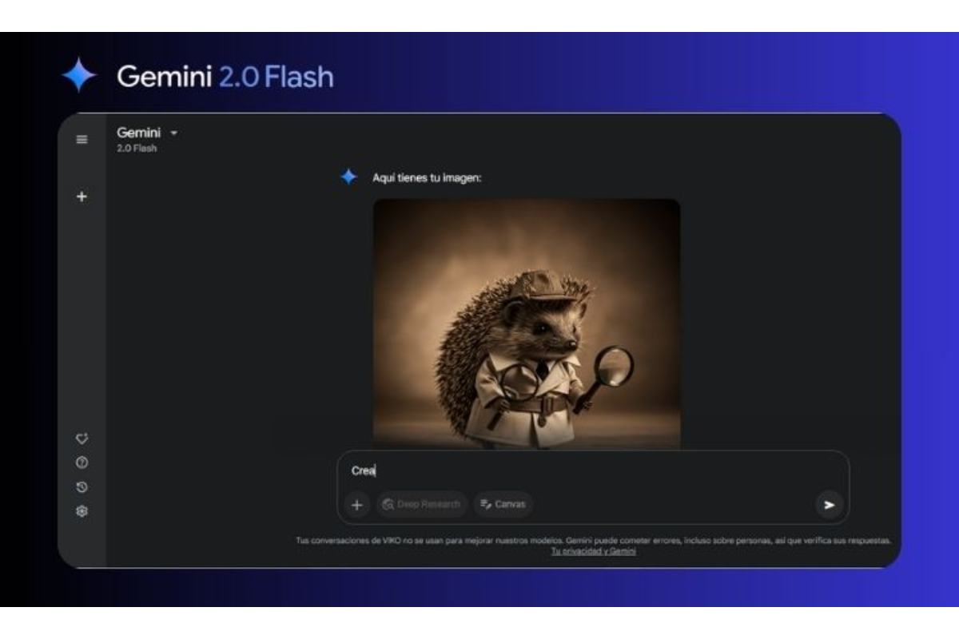This screenshot has height=639, width=959.
Task: Open Tu privacidad y Gemini link
Action: 594,552
